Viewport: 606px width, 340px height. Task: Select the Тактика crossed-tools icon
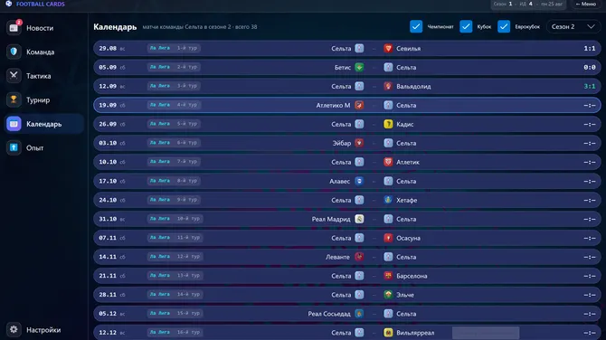coord(14,76)
